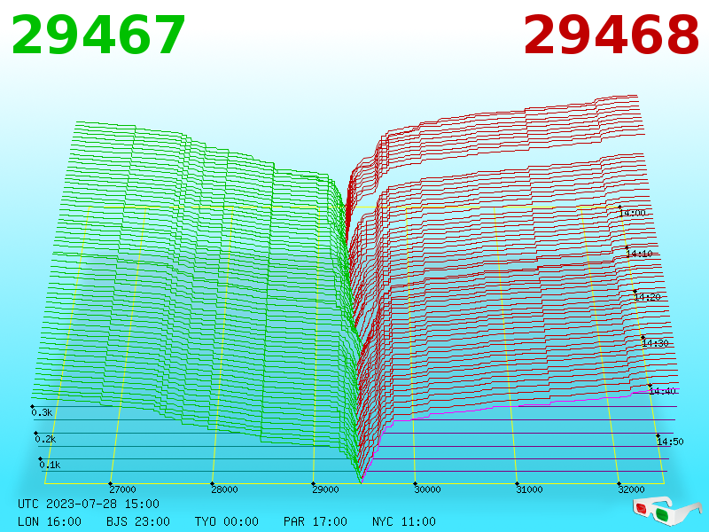
Task: Click the 14:10 time axis marker
Action: click(x=639, y=254)
